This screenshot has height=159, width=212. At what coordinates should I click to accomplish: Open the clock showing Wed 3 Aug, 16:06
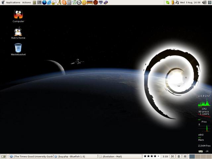190,2
